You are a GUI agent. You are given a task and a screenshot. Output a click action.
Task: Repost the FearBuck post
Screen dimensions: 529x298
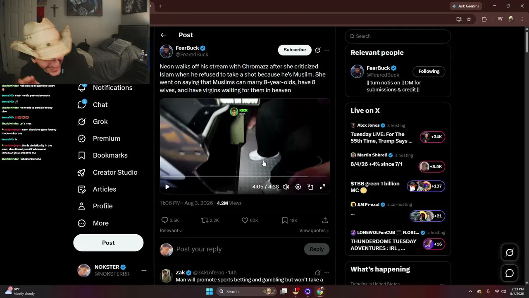(x=205, y=220)
